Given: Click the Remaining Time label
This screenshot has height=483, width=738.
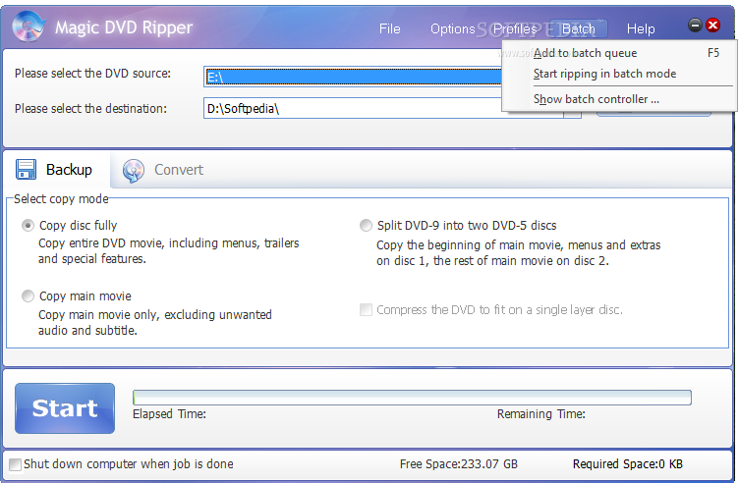Looking at the screenshot, I should click(x=541, y=414).
